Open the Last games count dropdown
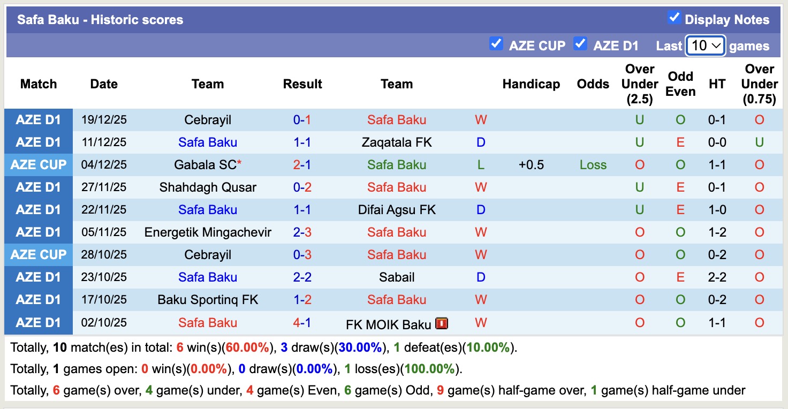This screenshot has height=409, width=788. [705, 45]
